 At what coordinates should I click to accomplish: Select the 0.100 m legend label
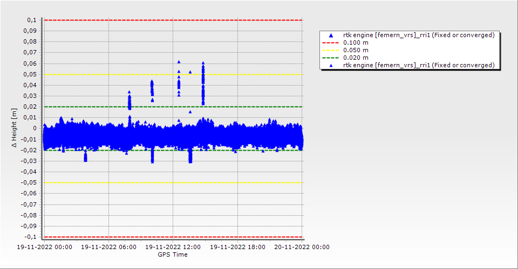pyautogui.click(x=356, y=43)
